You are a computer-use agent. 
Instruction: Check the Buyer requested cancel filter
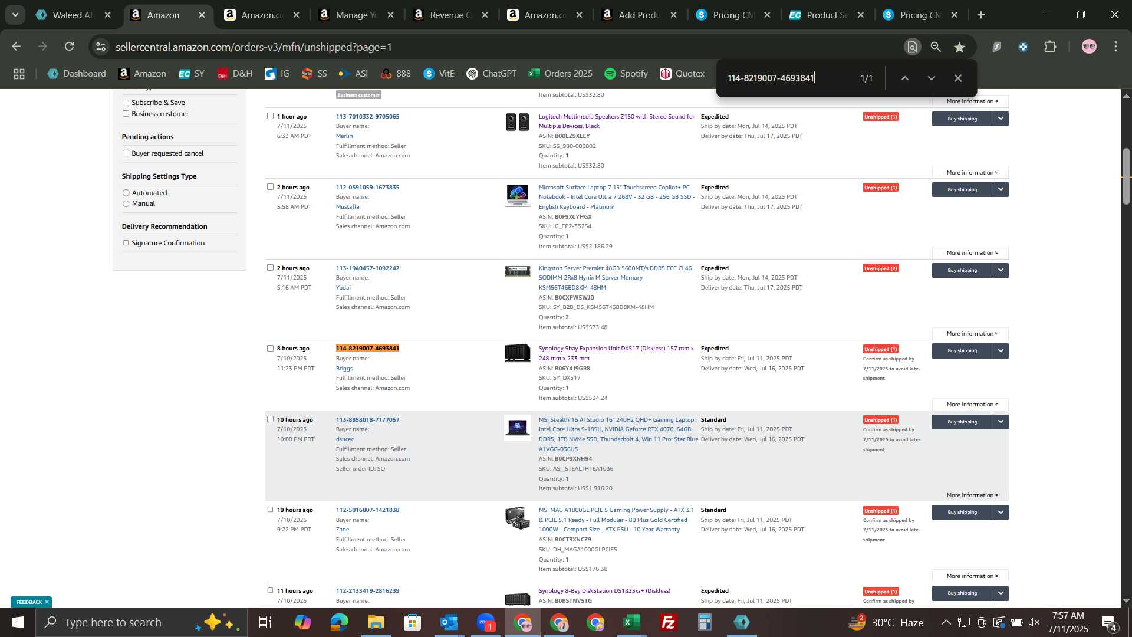point(126,153)
